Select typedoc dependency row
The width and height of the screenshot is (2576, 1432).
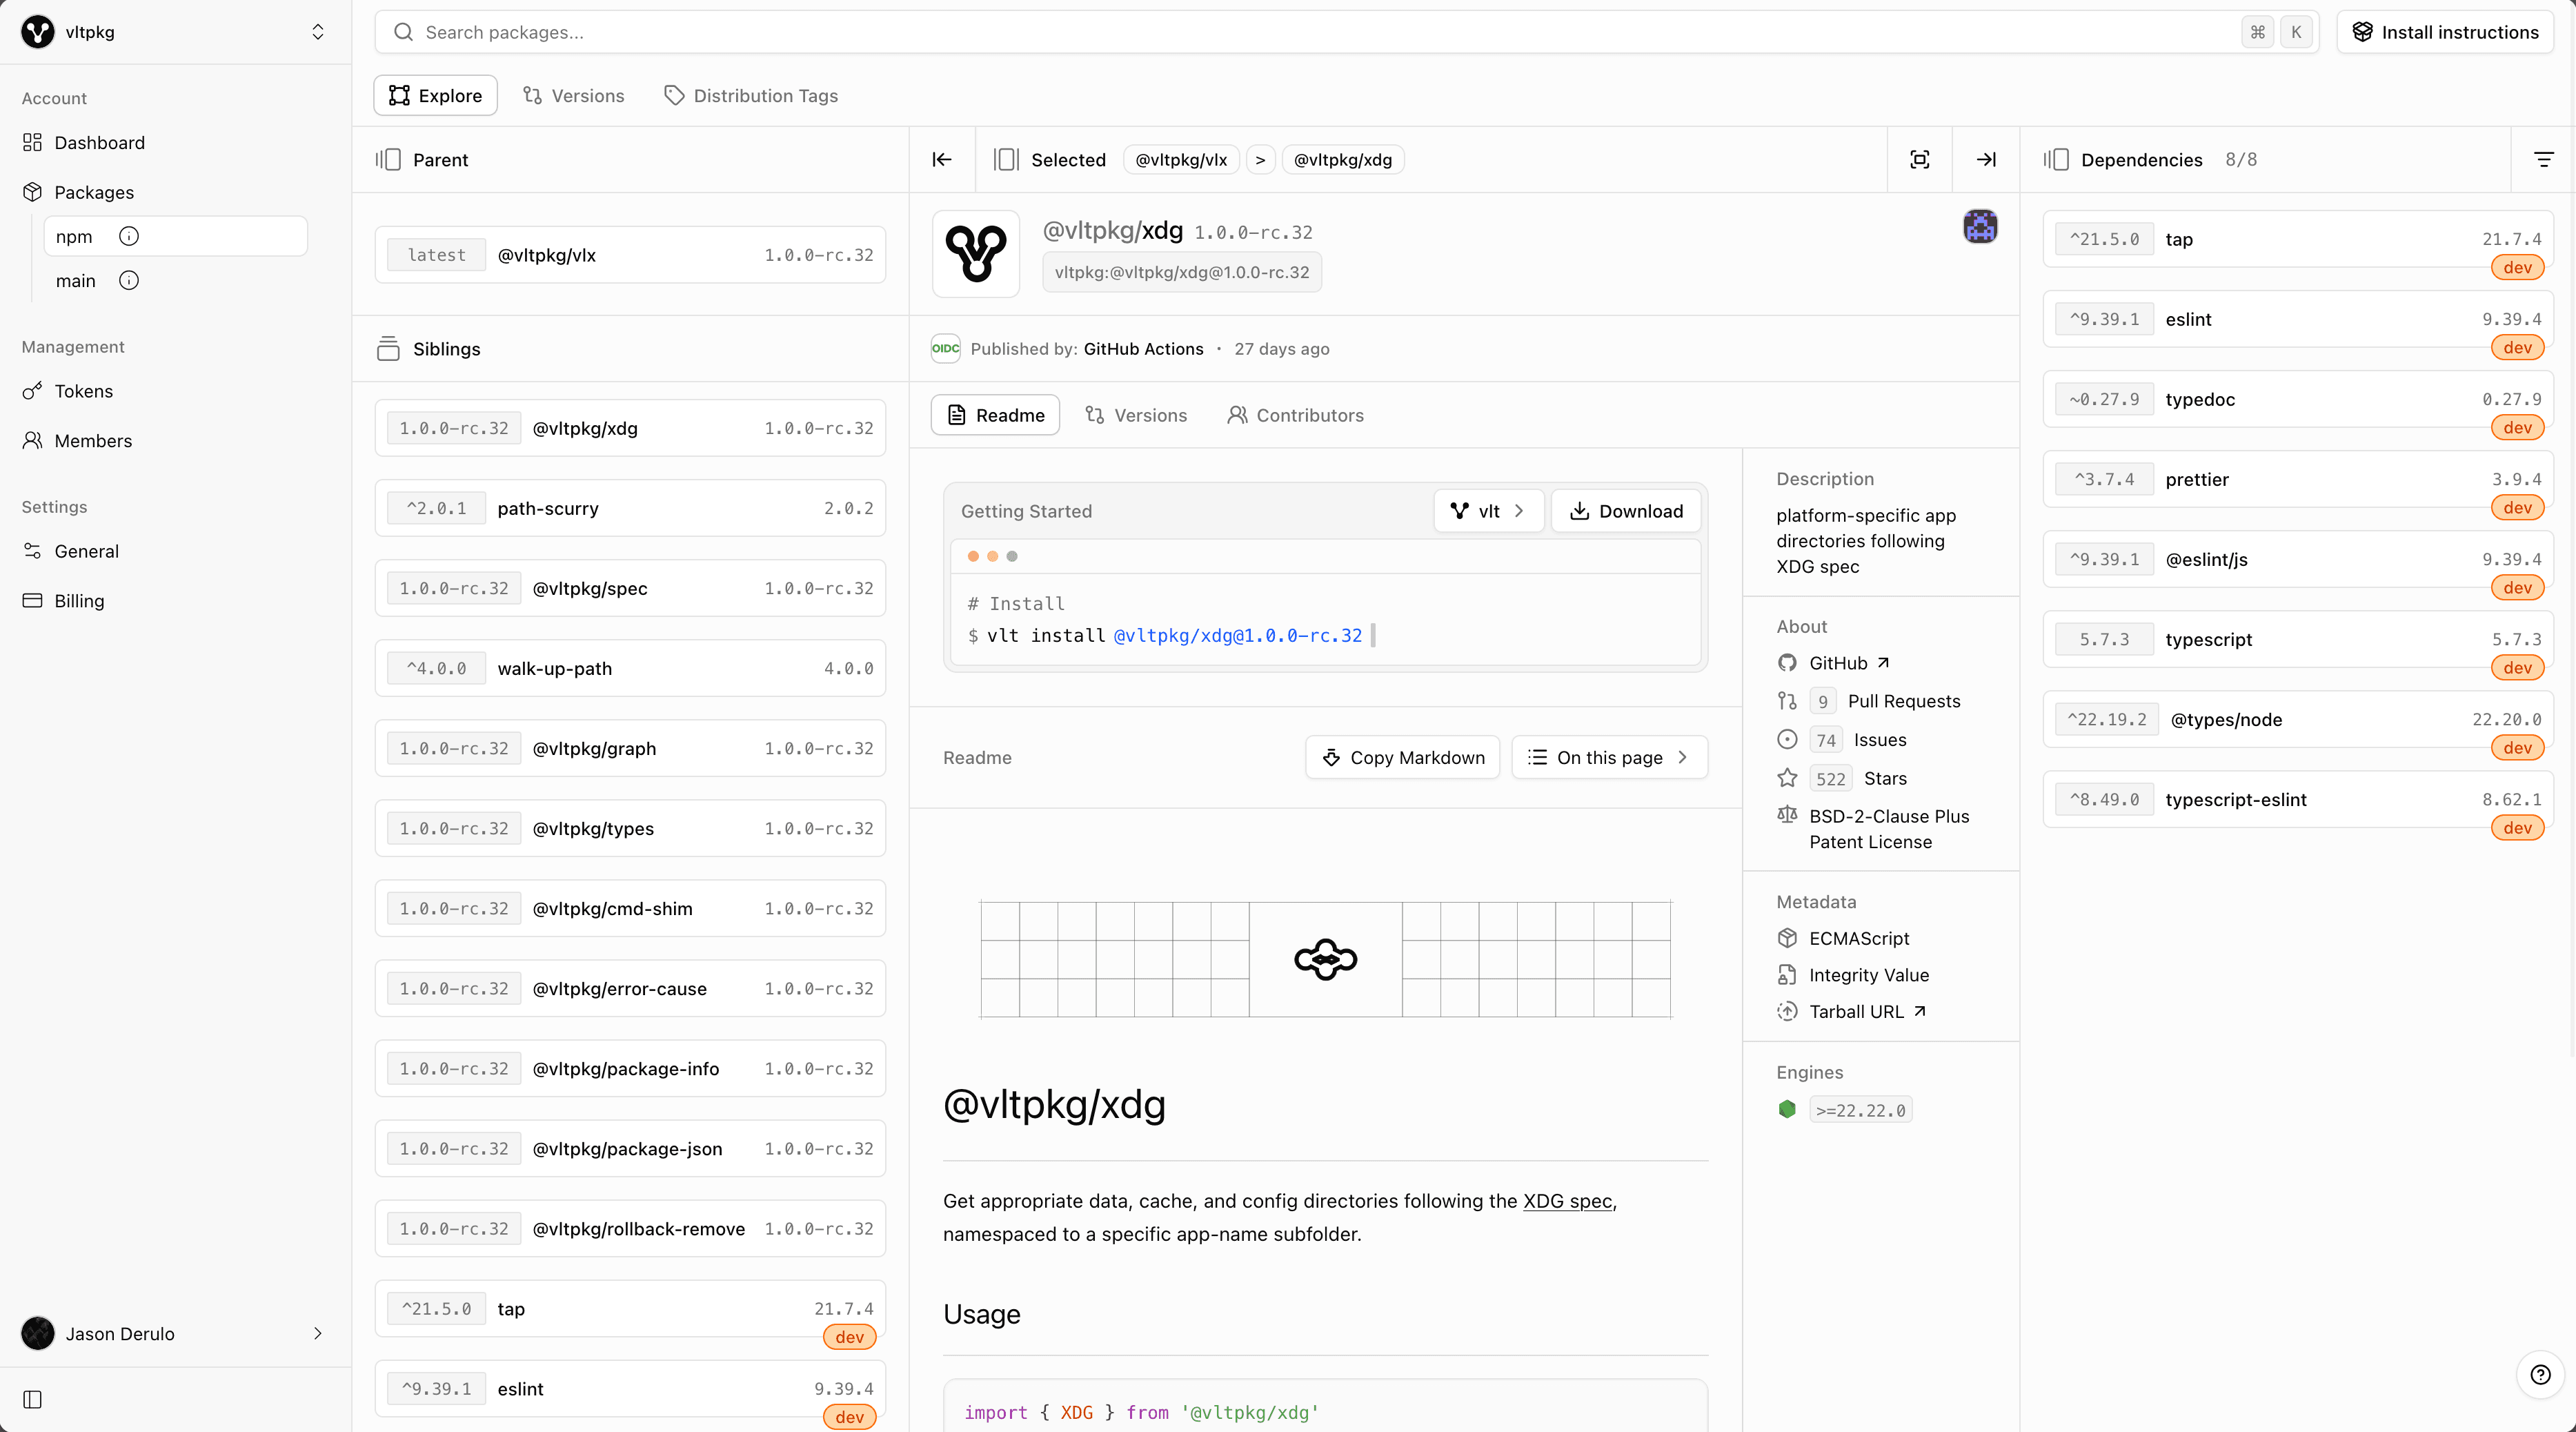click(2297, 398)
